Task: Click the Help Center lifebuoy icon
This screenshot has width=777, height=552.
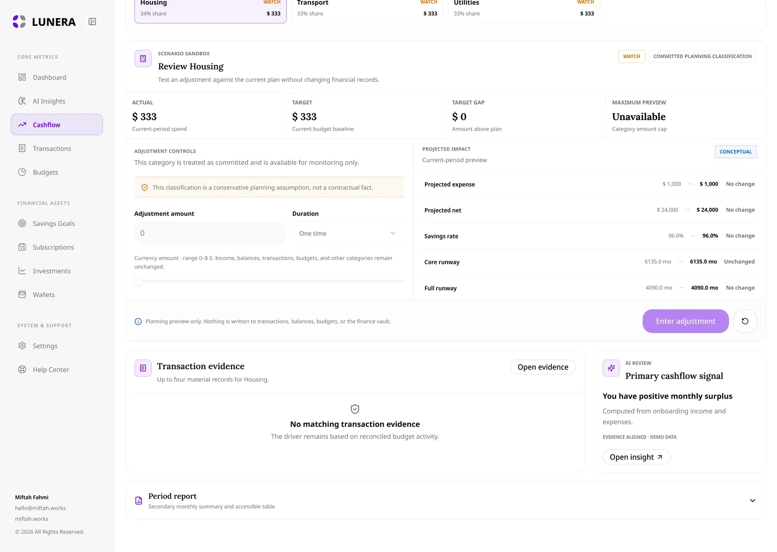Action: coord(22,369)
